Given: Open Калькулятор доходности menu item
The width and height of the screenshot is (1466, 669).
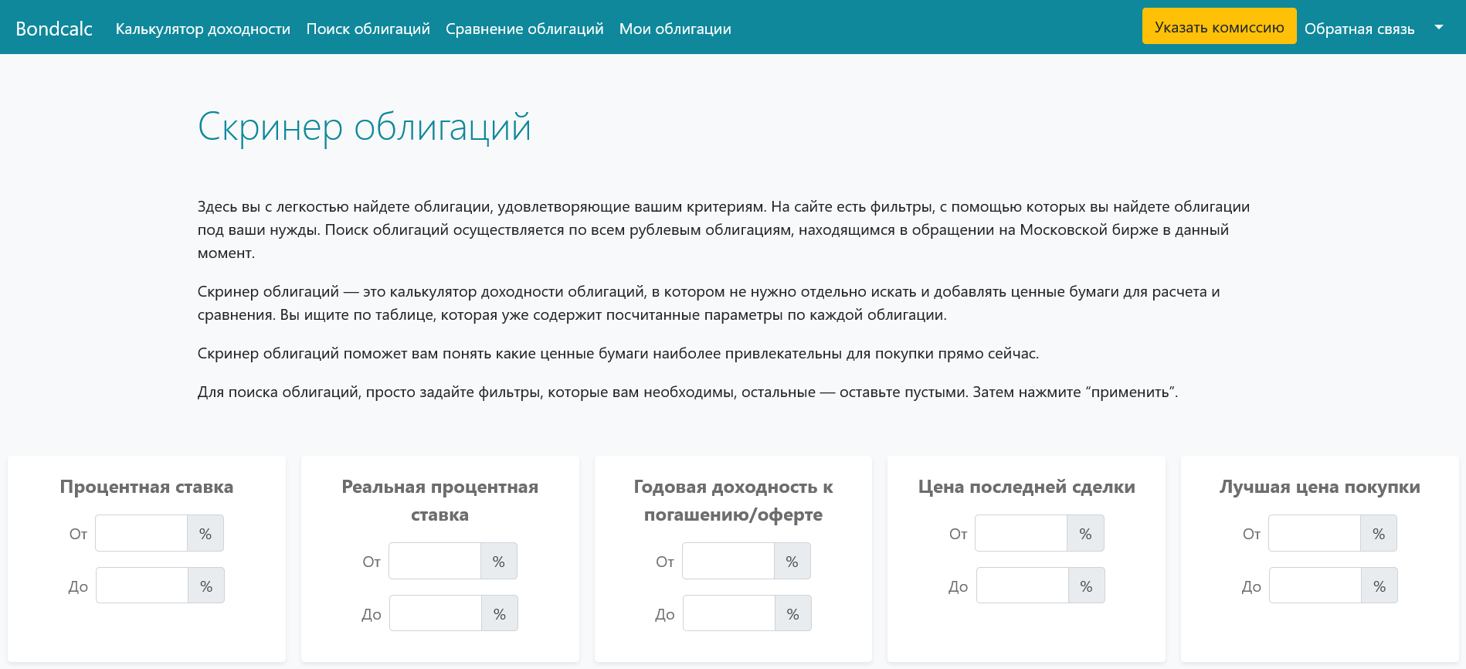Looking at the screenshot, I should click(203, 29).
